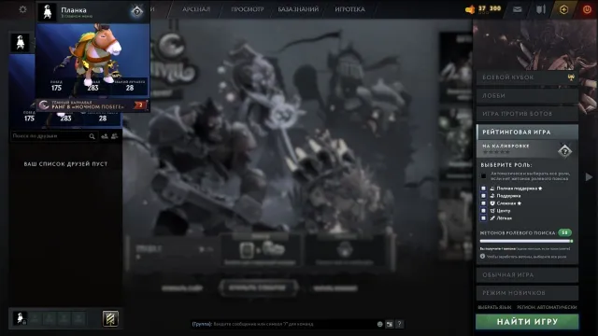Screen dimensions: 598x336
Task: Click the chat help question mark
Action: [x=399, y=324]
